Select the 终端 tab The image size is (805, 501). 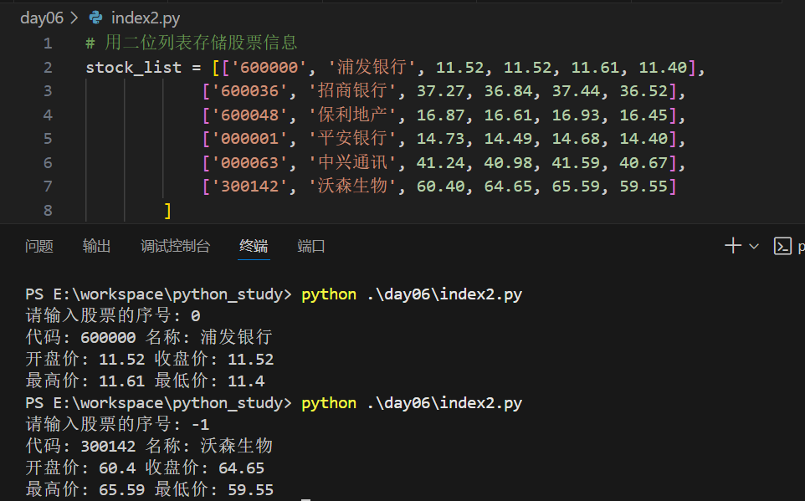point(254,247)
